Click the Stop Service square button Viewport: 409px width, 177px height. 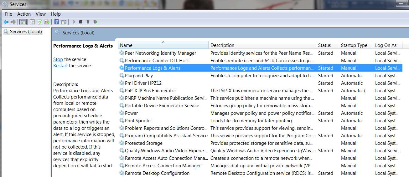pyautogui.click(x=81, y=22)
